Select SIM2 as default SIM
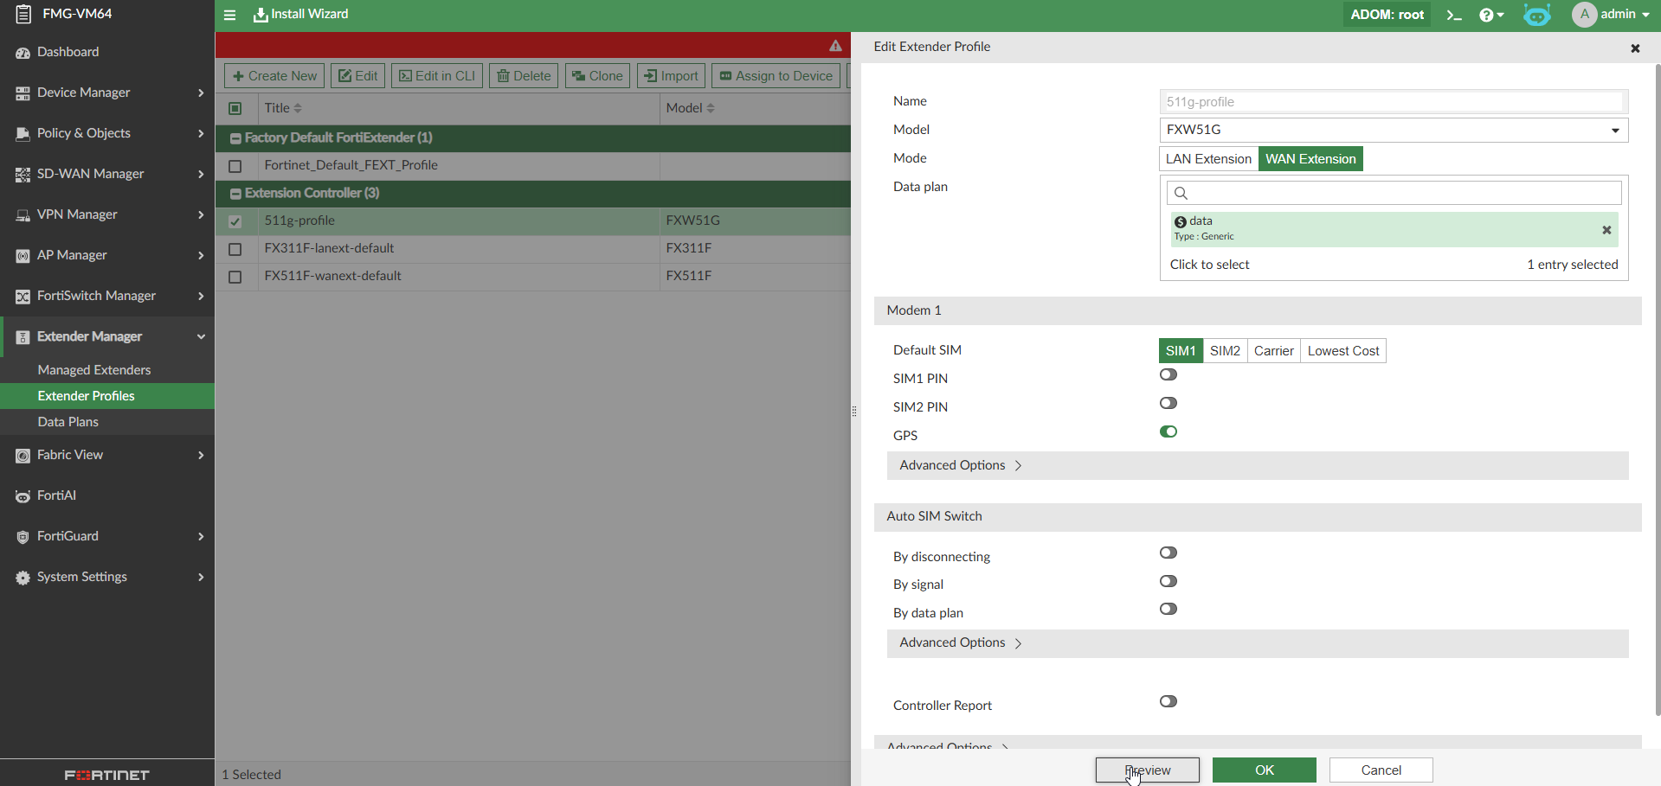Viewport: 1661px width, 786px height. [x=1225, y=351]
